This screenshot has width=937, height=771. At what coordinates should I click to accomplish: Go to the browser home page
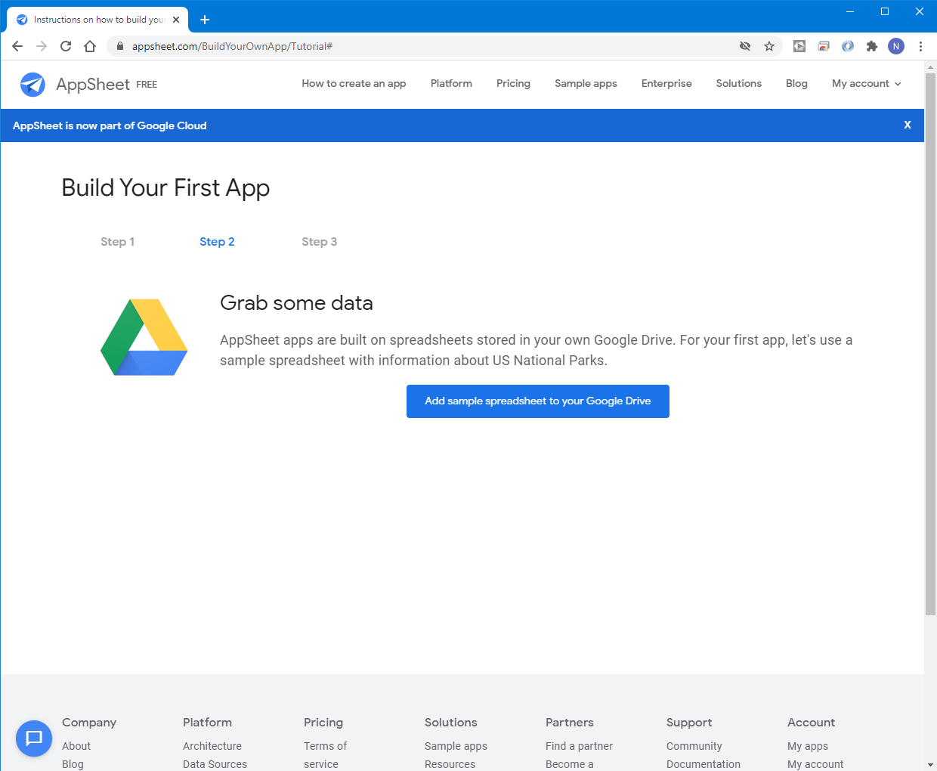pos(90,46)
